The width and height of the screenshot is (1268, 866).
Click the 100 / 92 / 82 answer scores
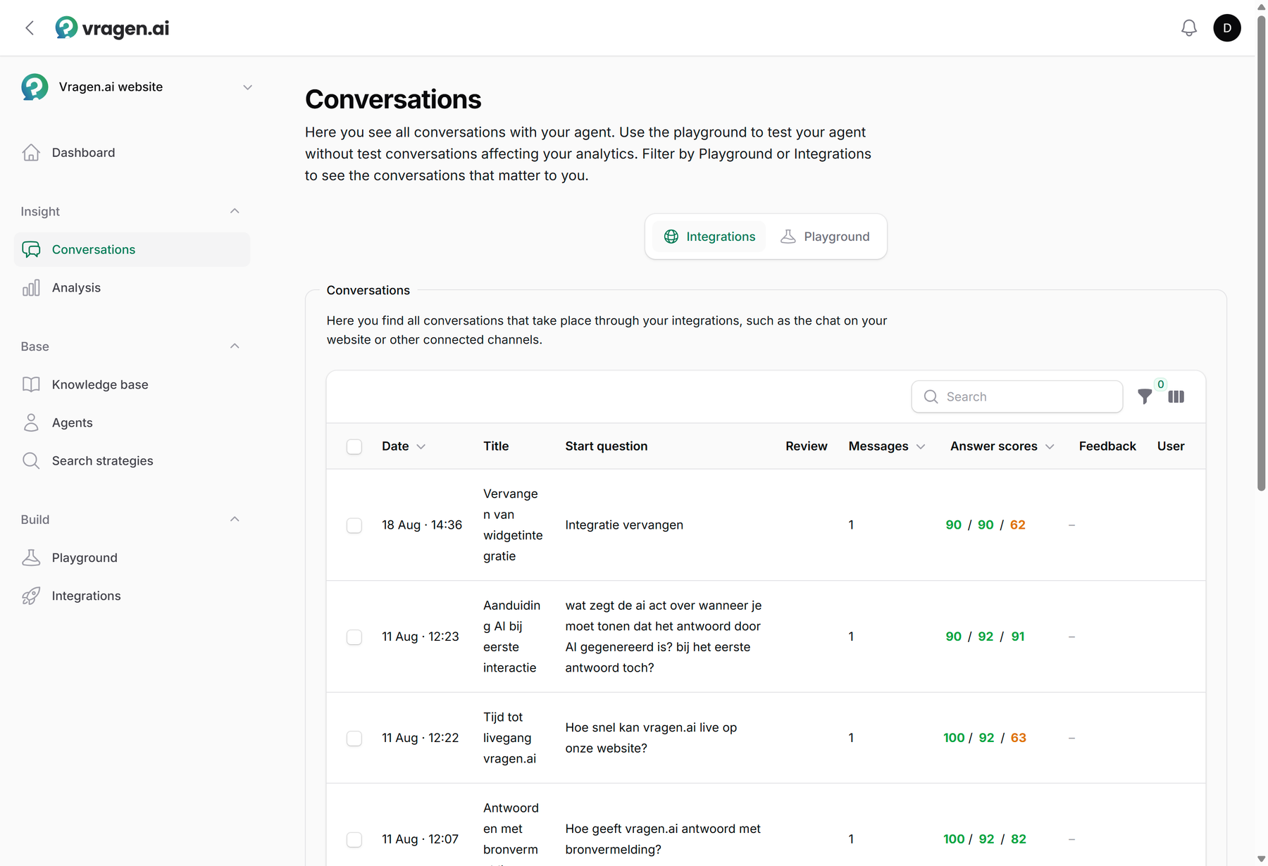pyautogui.click(x=985, y=839)
